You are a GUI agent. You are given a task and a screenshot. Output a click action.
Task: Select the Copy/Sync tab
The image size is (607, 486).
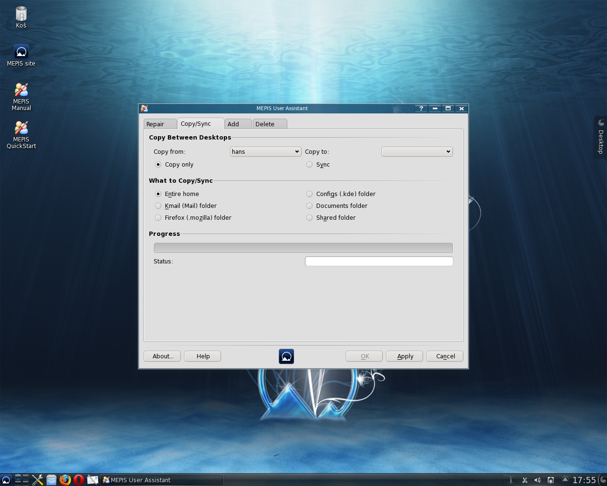(200, 123)
